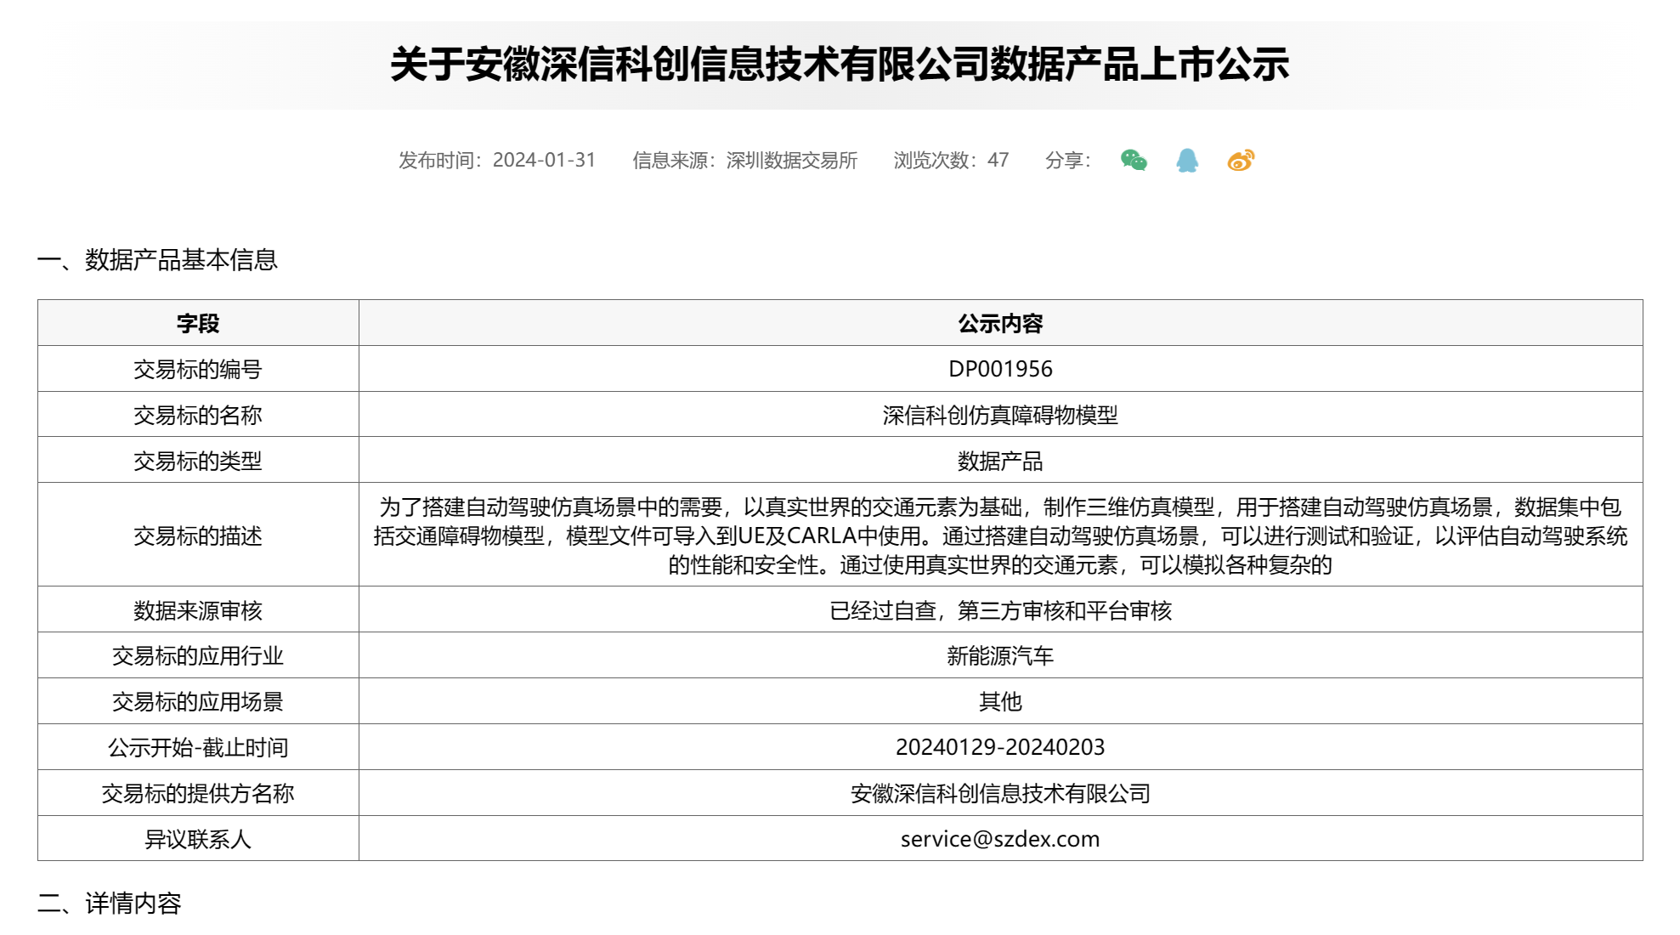Image resolution: width=1680 pixels, height=935 pixels.
Task: Share the page via Weibo icon
Action: pos(1241,160)
